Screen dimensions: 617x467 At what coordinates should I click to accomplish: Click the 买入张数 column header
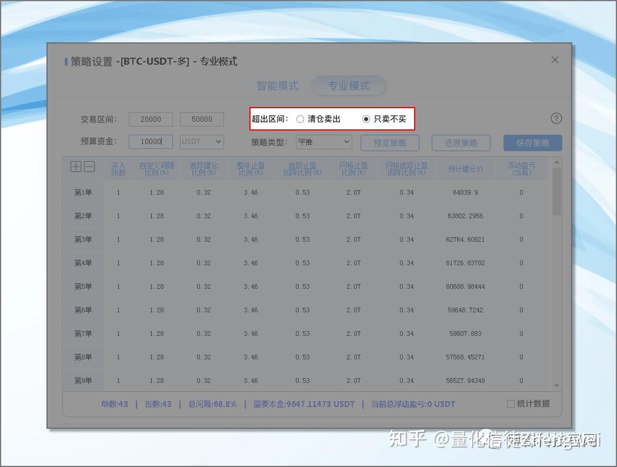coord(118,169)
